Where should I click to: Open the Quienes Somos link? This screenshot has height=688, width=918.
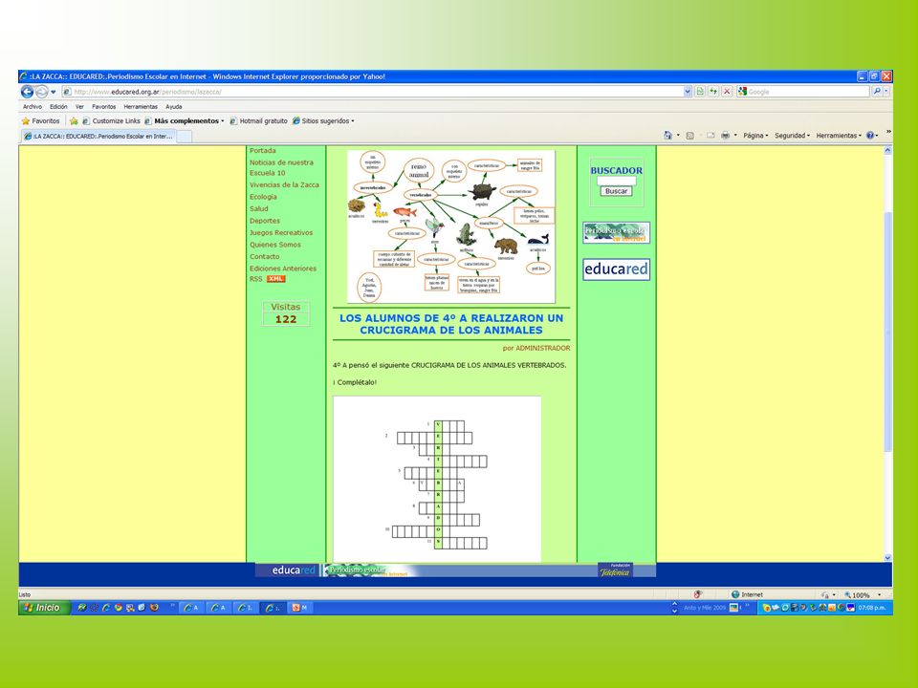click(275, 246)
